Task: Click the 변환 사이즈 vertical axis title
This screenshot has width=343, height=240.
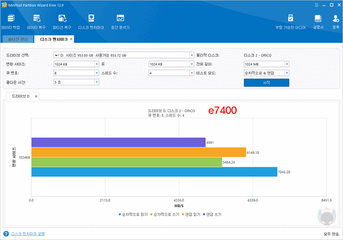Action: pyautogui.click(x=14, y=158)
